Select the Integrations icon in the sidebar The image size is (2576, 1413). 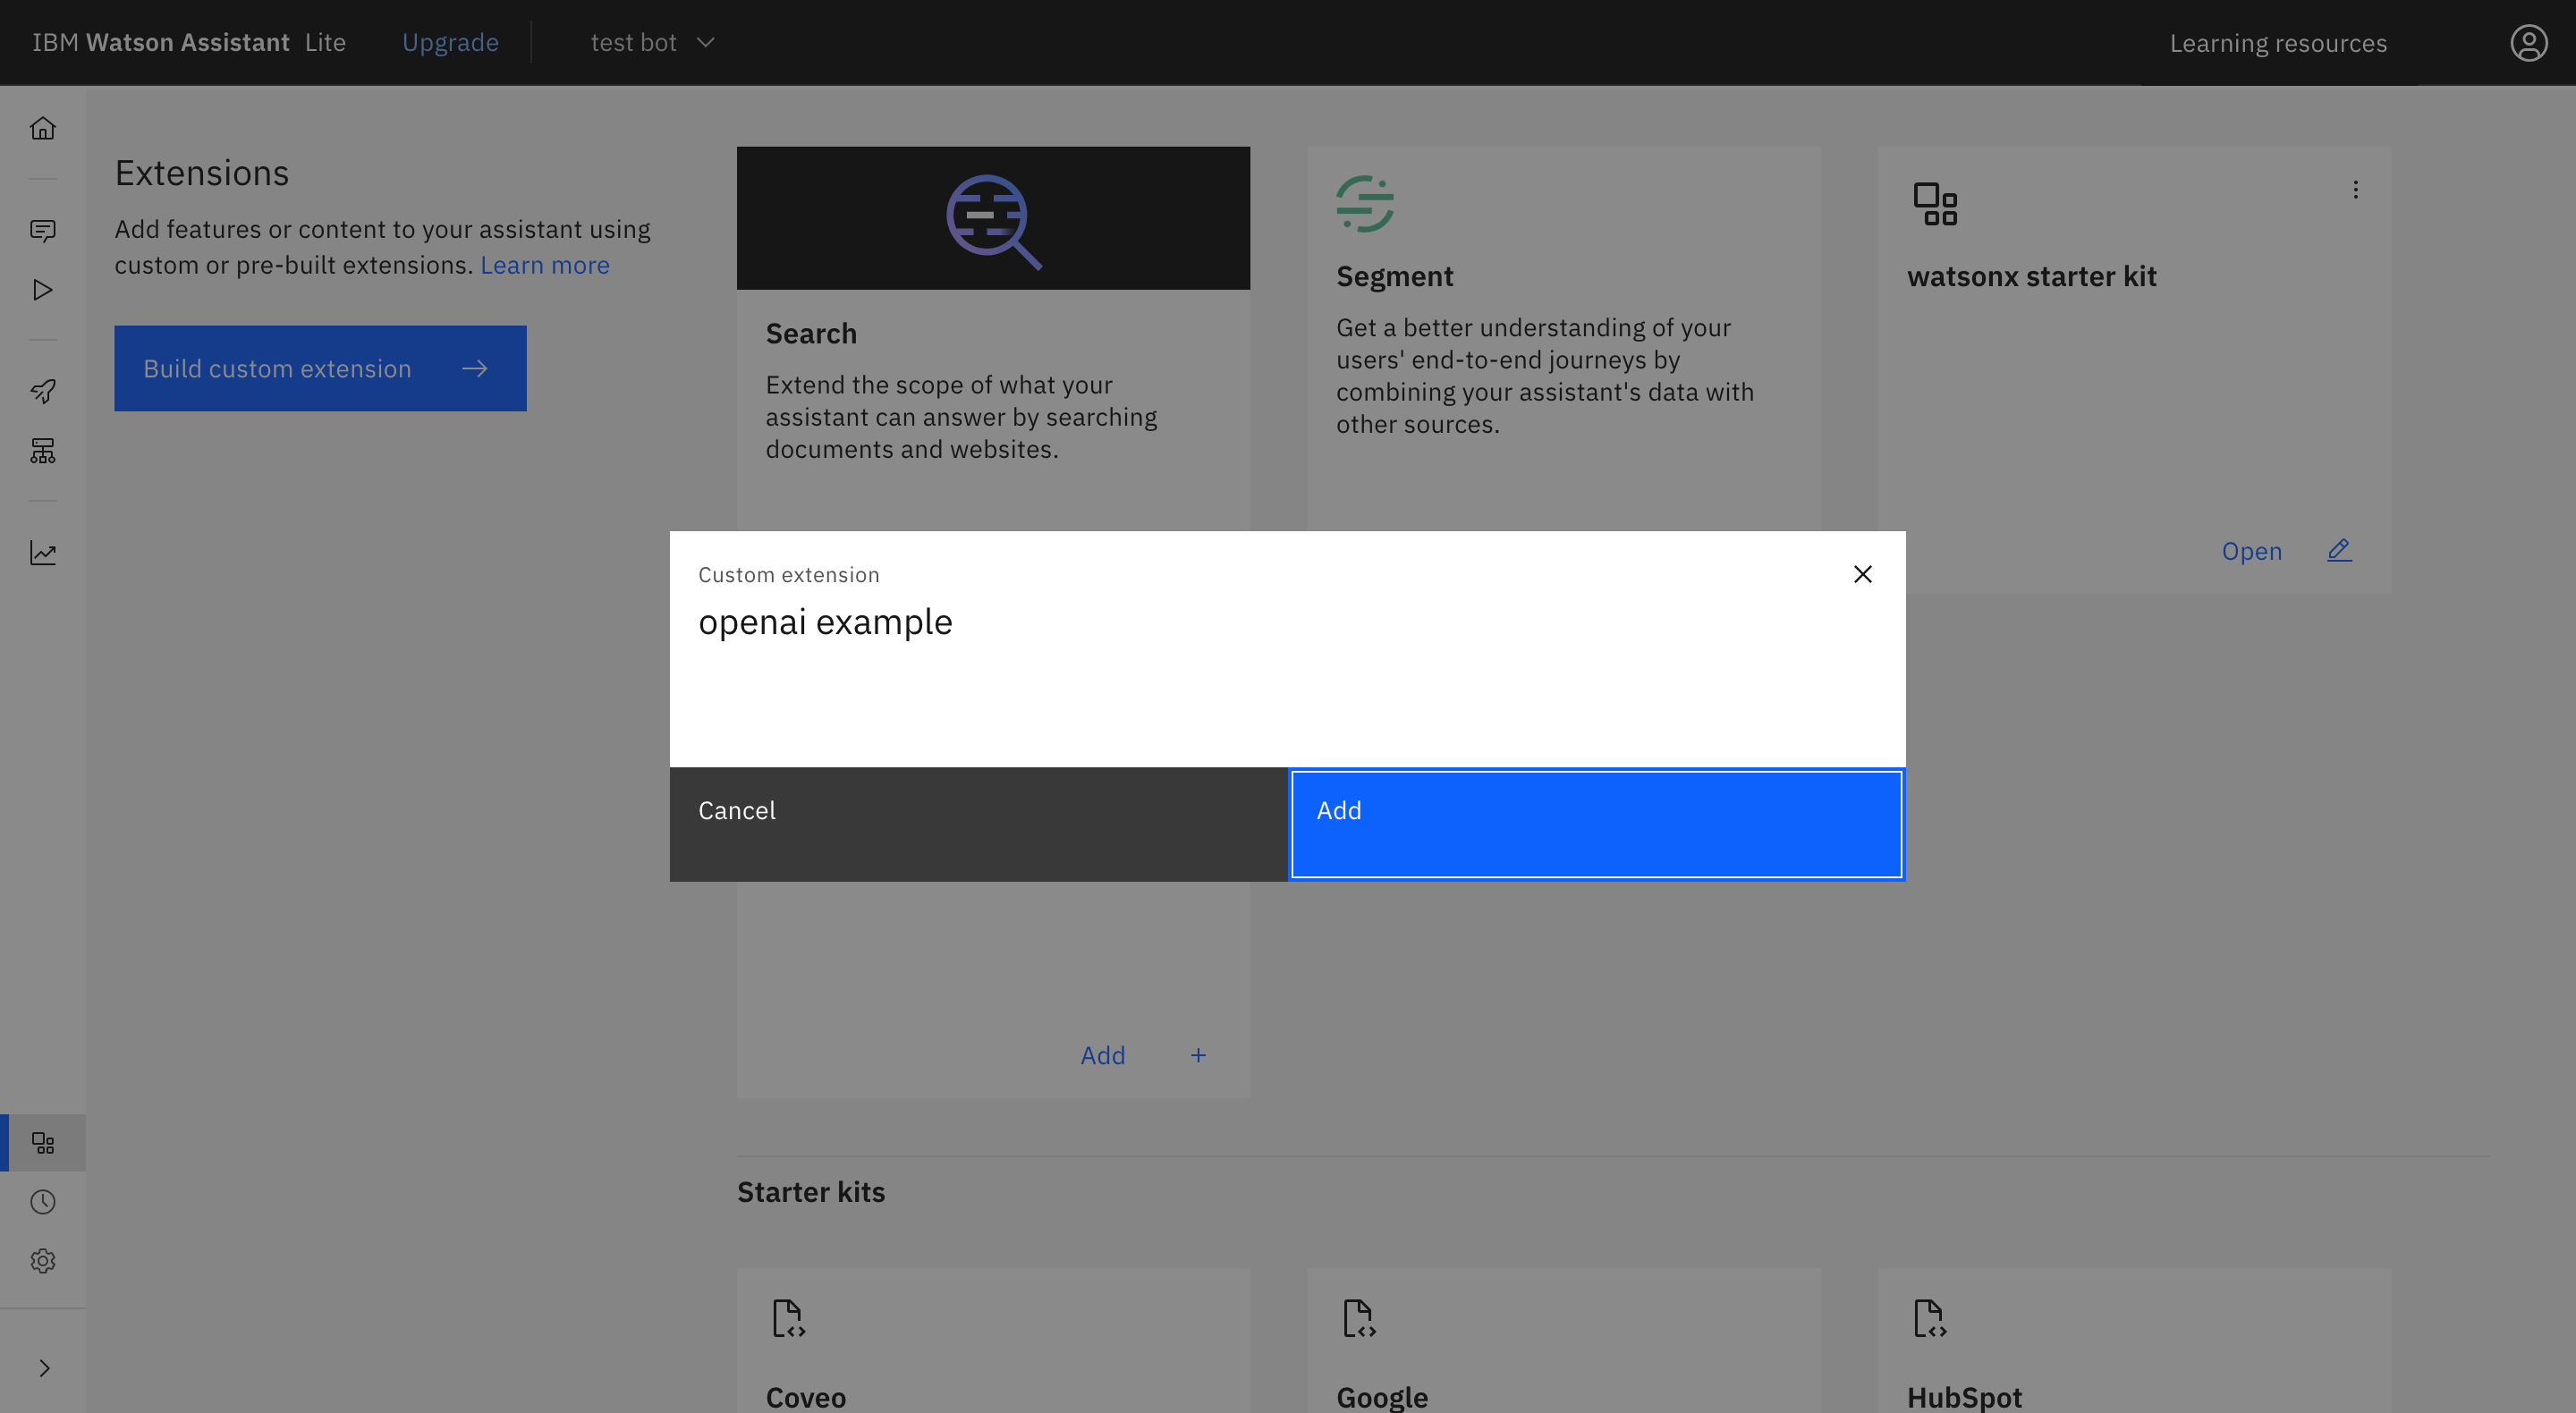tap(42, 1142)
